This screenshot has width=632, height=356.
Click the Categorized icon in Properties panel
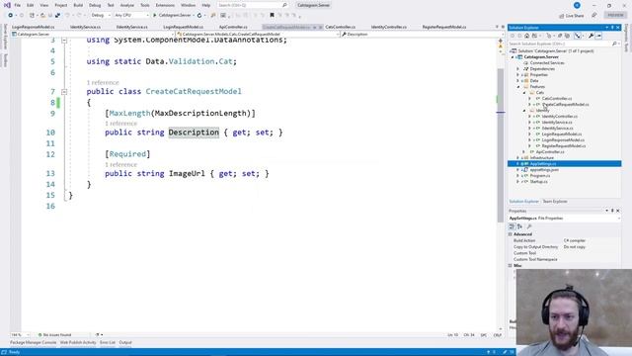(x=512, y=226)
